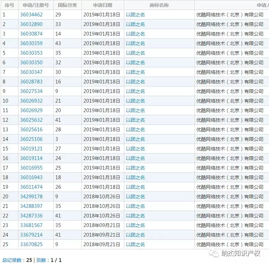Image resolution: width=269 pixels, height=265 pixels.
Task: Open registration number 36034462 link
Action: (31, 15)
